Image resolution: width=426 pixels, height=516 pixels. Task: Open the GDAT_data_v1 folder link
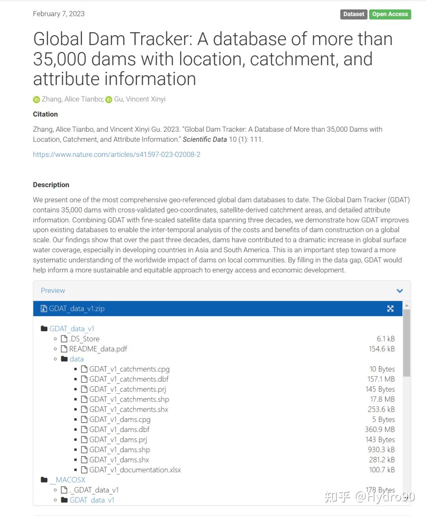pyautogui.click(x=72, y=328)
